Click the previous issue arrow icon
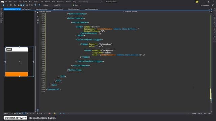 [60, 114]
